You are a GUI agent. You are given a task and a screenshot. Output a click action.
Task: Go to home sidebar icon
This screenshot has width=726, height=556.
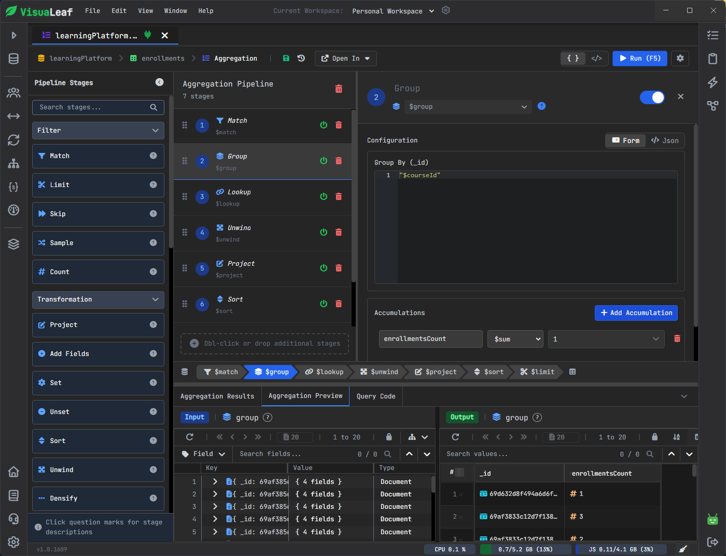(x=13, y=472)
